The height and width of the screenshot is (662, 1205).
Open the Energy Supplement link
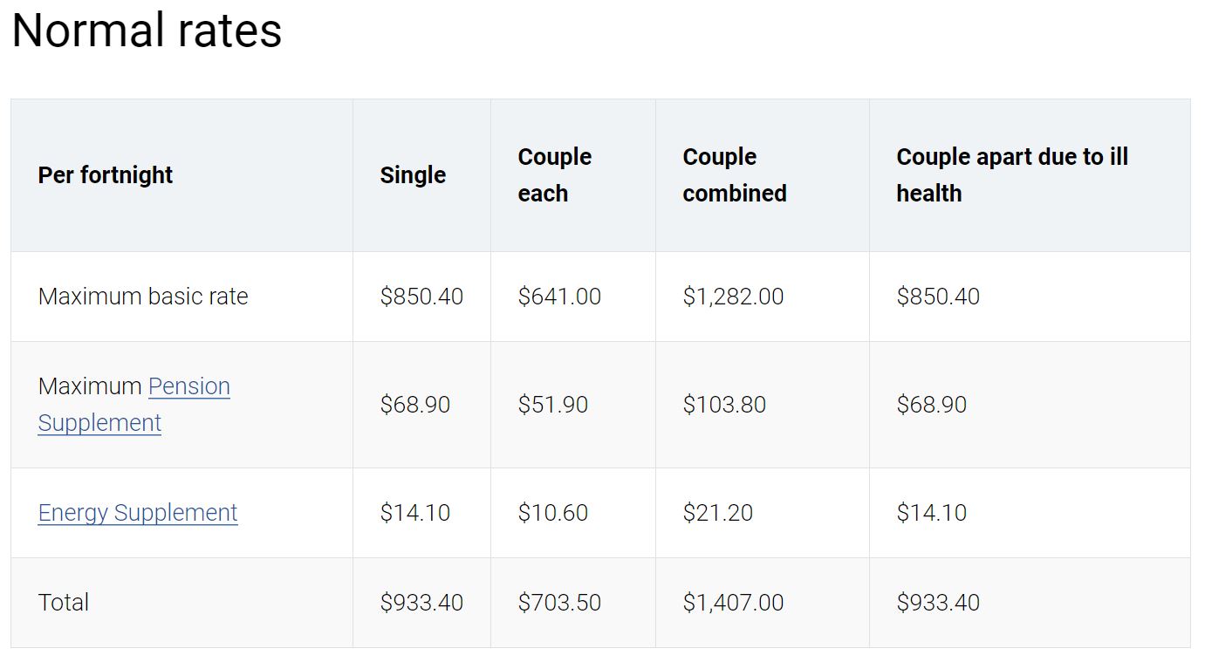138,513
